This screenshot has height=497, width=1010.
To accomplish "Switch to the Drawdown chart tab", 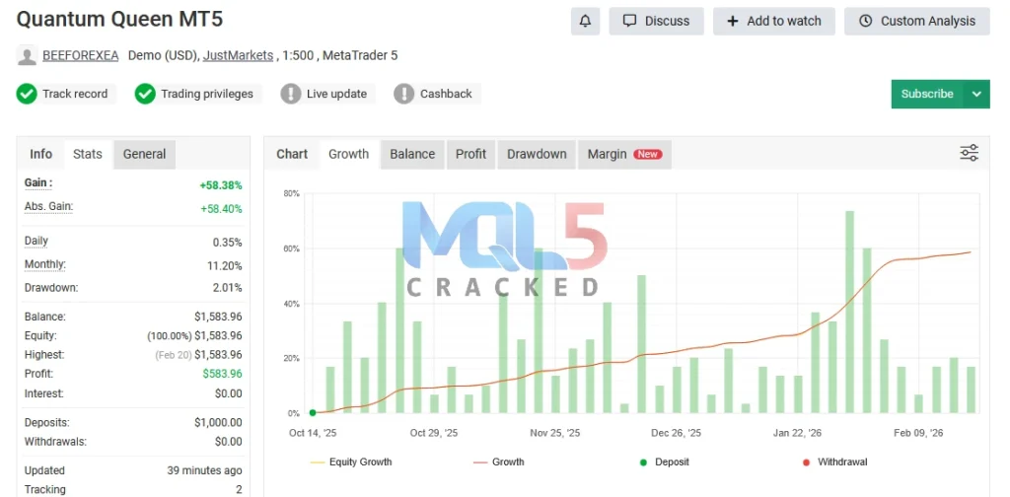I will 537,154.
